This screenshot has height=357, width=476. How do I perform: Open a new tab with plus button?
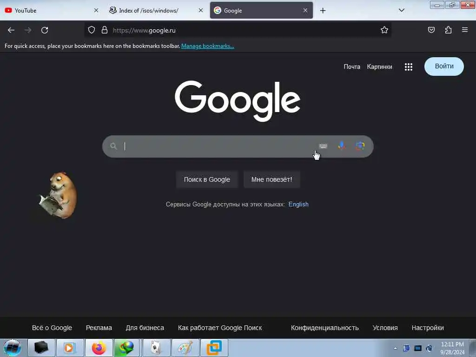(x=323, y=11)
